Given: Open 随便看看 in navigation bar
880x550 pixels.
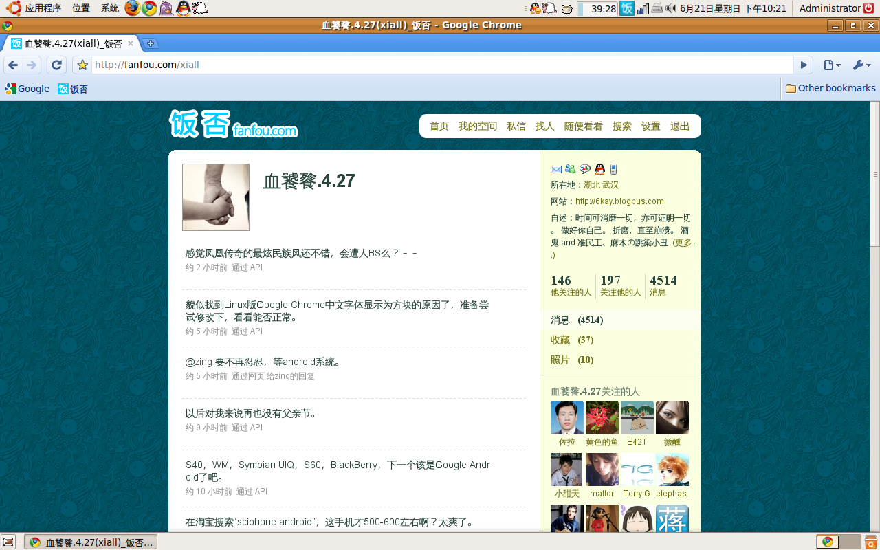Looking at the screenshot, I should coord(584,126).
